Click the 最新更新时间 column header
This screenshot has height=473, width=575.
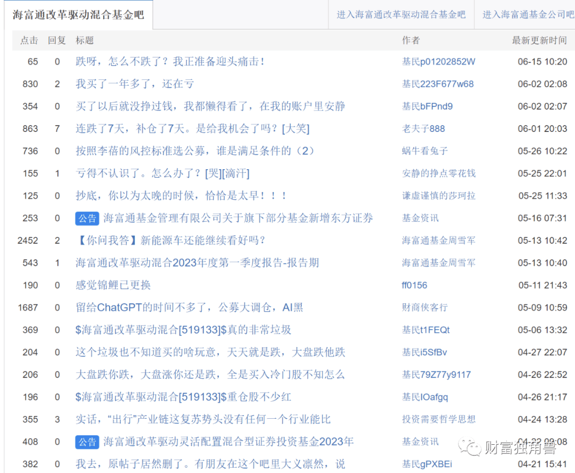(539, 40)
